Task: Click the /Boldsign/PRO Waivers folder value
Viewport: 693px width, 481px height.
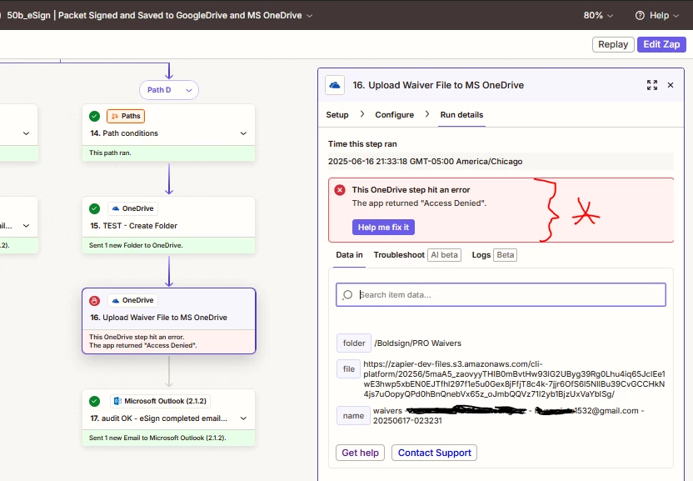Action: coord(417,343)
